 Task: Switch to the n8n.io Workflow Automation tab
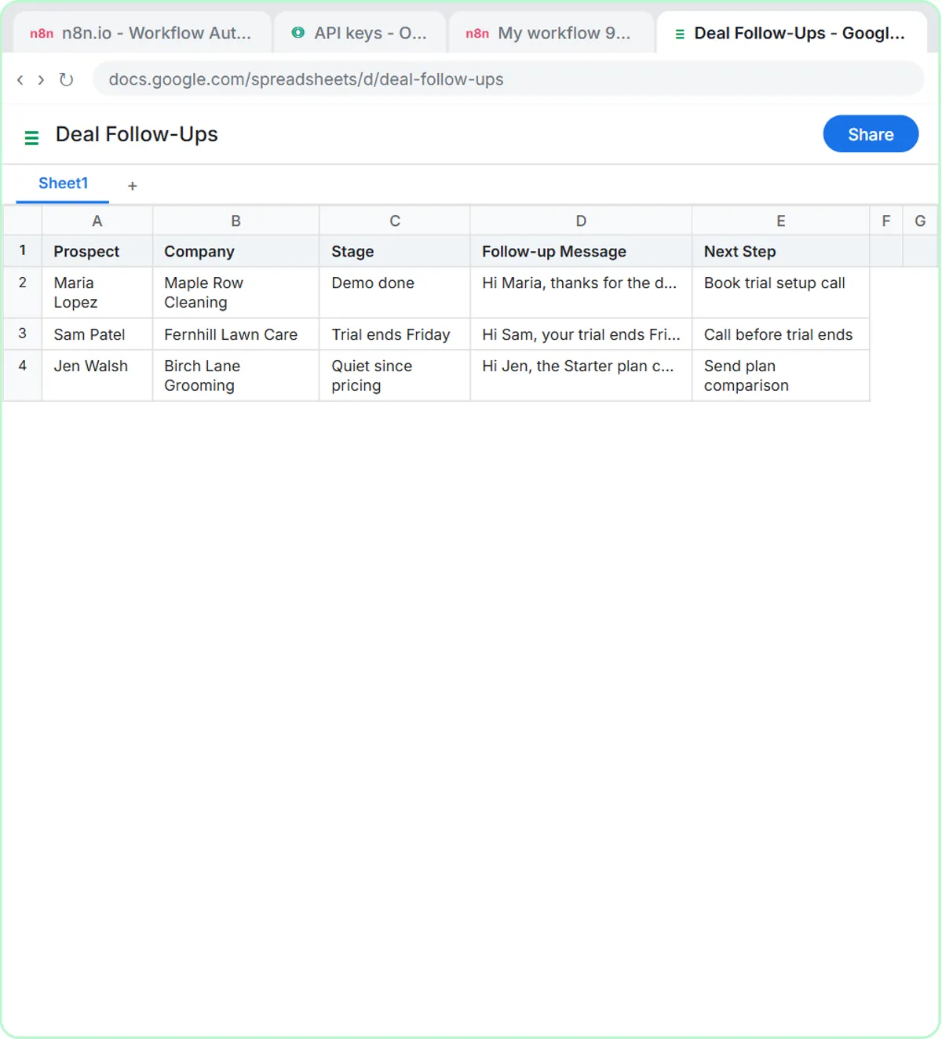143,33
